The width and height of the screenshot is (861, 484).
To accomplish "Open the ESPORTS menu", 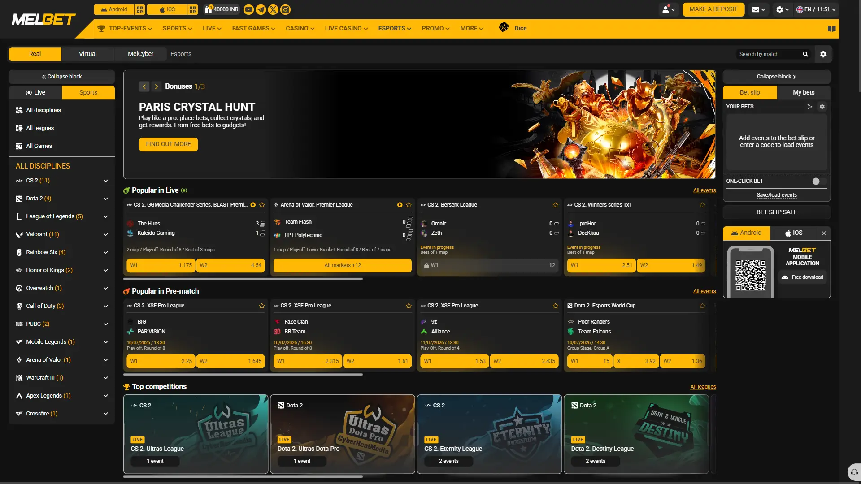I will pos(395,28).
